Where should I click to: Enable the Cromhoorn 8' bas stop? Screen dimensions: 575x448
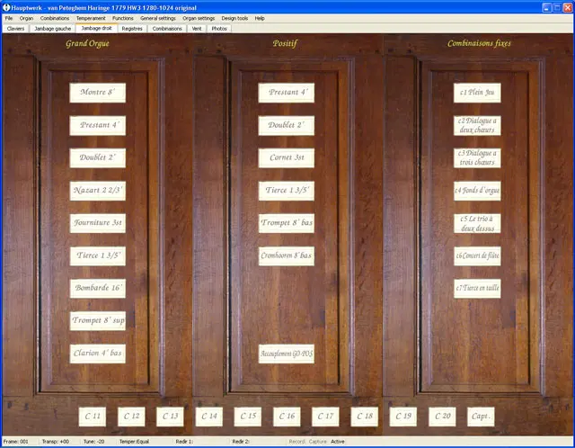286,255
